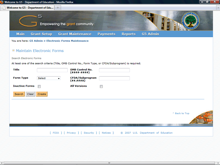The width and height of the screenshot is (220, 165).
Task: Select the Welcome to G5 browser tab
Action: [27, 8]
